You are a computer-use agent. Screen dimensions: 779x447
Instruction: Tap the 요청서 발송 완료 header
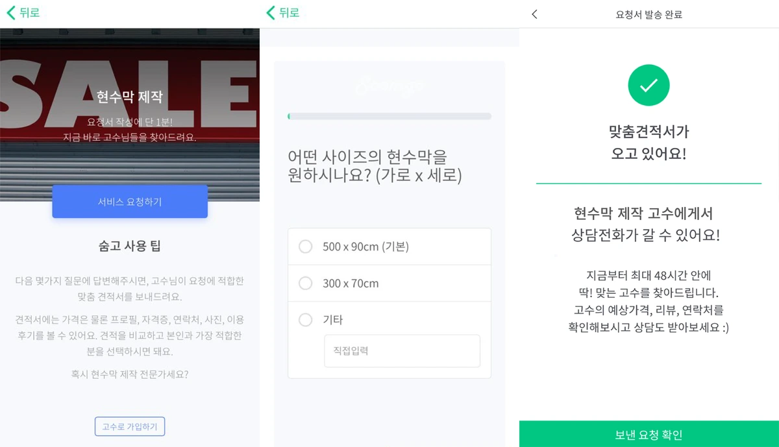[648, 13]
